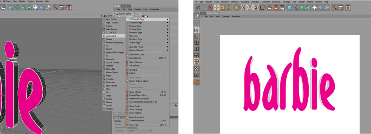Expand the Dynamics Tags submenu

click(148, 32)
